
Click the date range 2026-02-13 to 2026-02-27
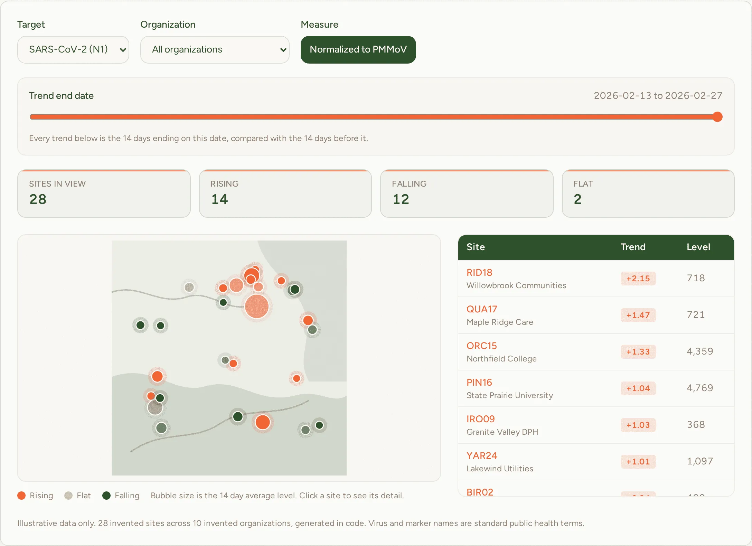658,95
